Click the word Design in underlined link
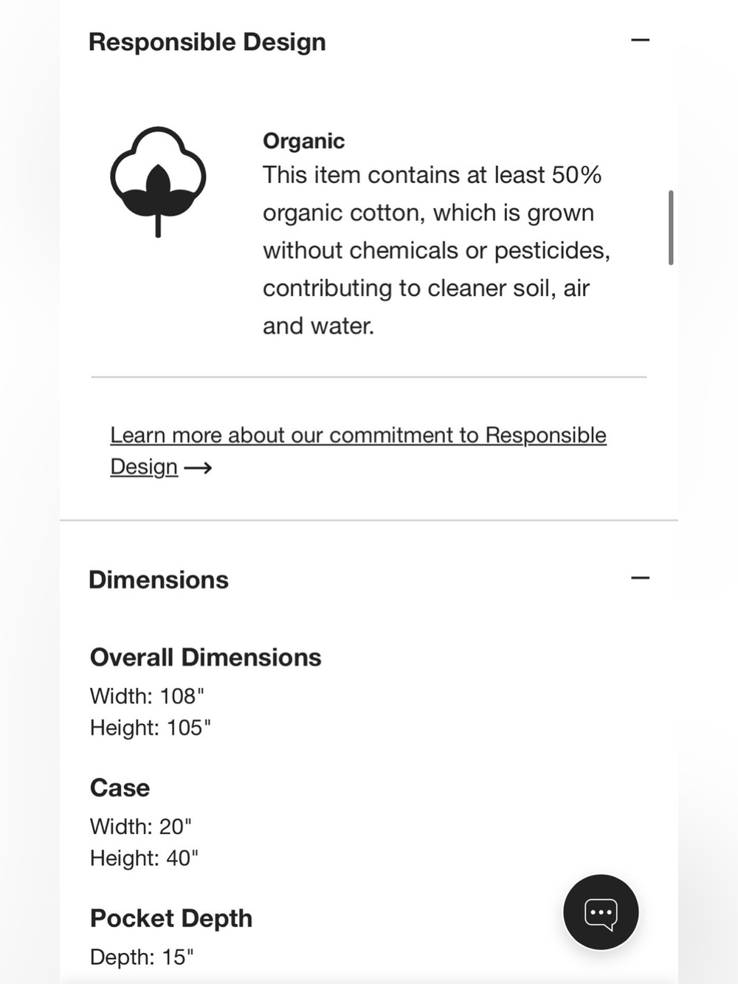 point(144,467)
